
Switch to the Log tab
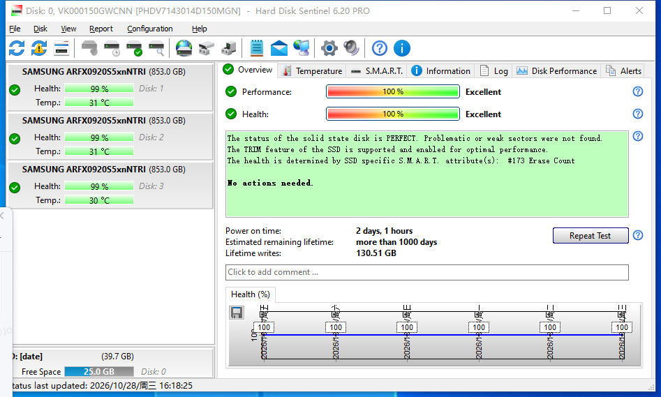point(494,70)
